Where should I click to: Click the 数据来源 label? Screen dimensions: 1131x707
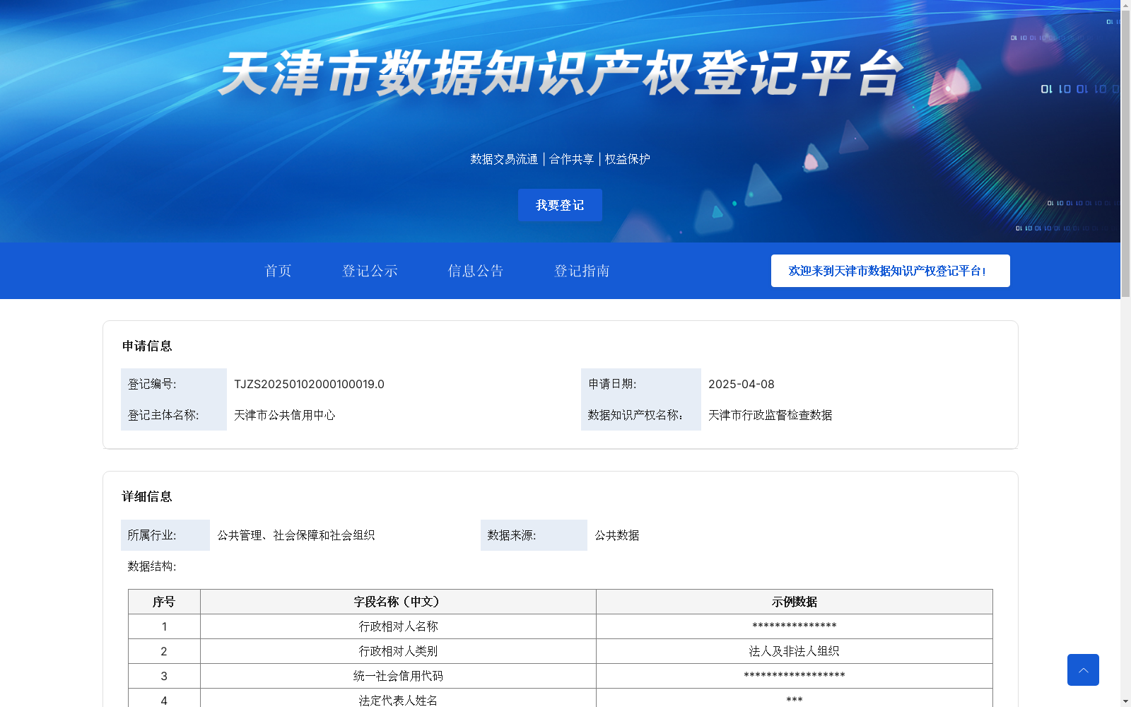[512, 535]
